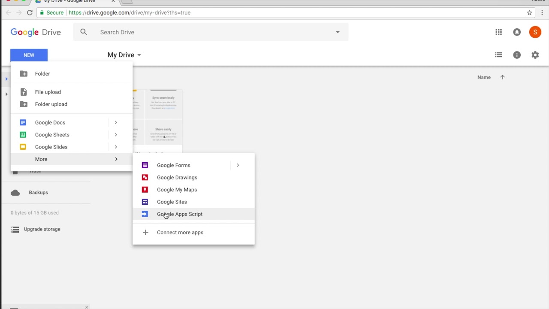The height and width of the screenshot is (309, 549).
Task: Open the notifications bell
Action: 517,32
